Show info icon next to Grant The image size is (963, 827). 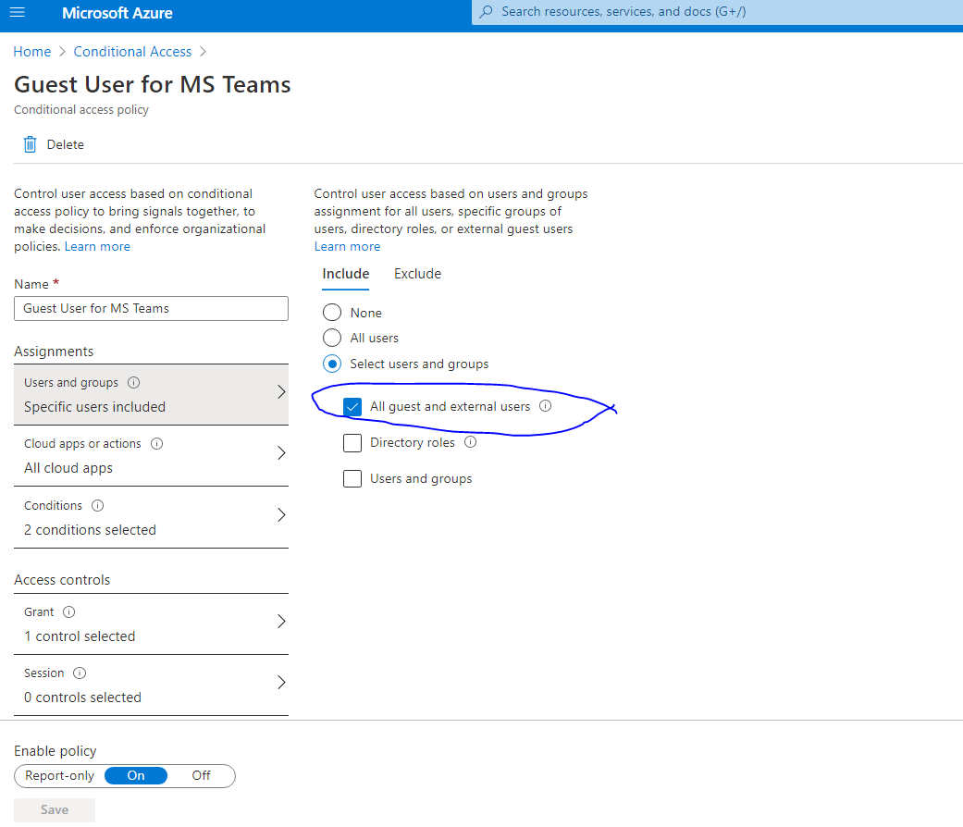coord(68,611)
